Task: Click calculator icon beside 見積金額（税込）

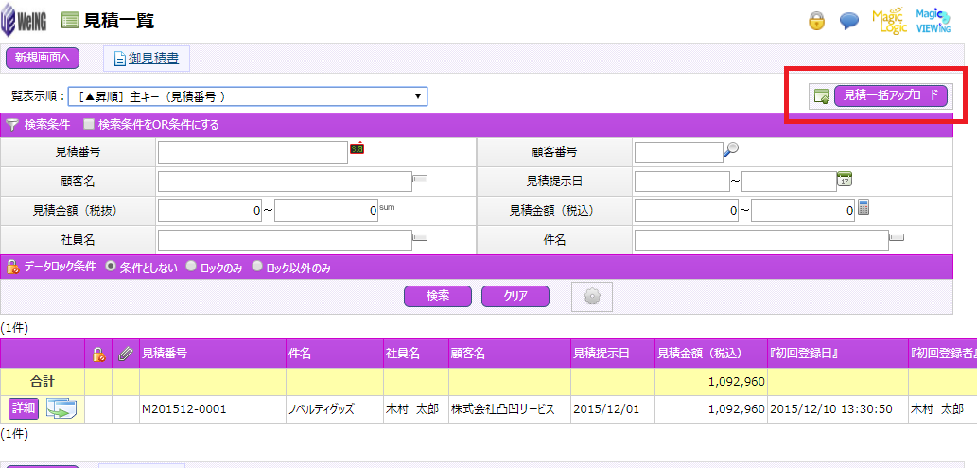Action: coord(863,208)
